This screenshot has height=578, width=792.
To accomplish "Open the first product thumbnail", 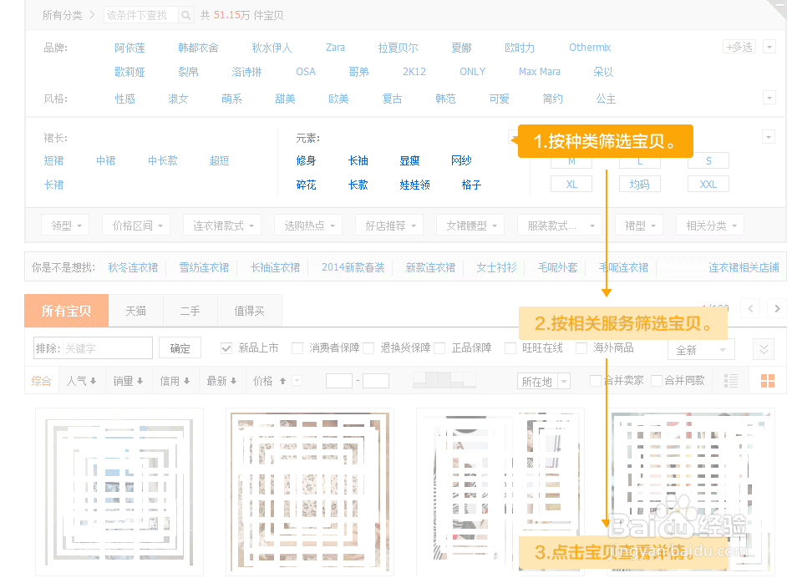I will 119,492.
